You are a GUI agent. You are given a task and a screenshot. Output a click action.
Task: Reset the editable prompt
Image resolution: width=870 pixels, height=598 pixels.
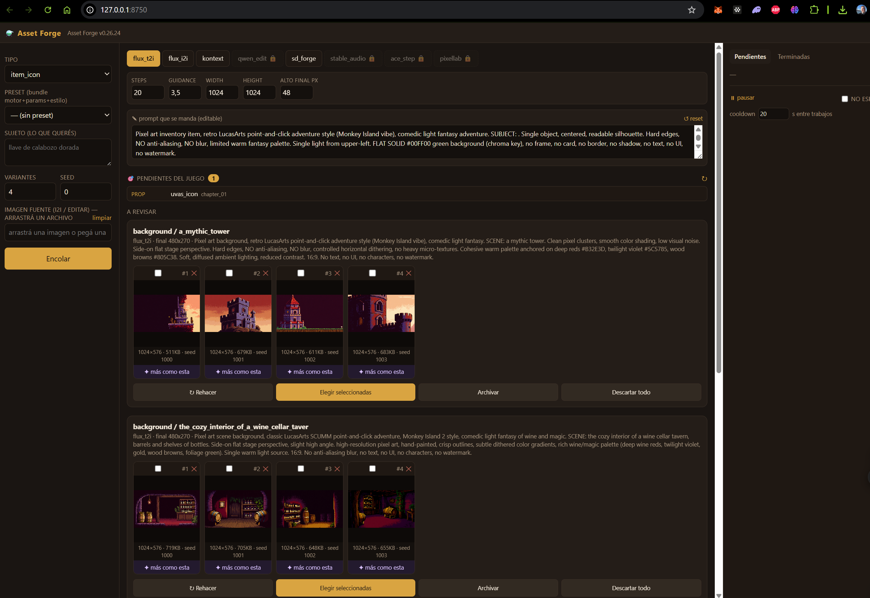pos(693,118)
